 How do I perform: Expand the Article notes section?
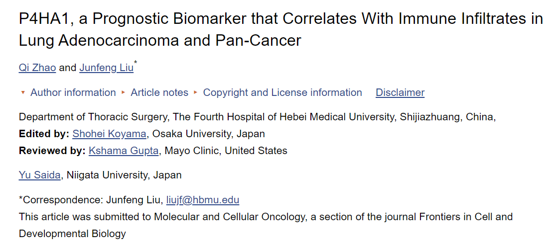(x=159, y=92)
